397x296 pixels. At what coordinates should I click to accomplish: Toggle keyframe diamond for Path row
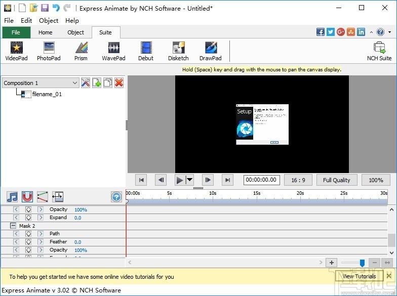[28, 234]
